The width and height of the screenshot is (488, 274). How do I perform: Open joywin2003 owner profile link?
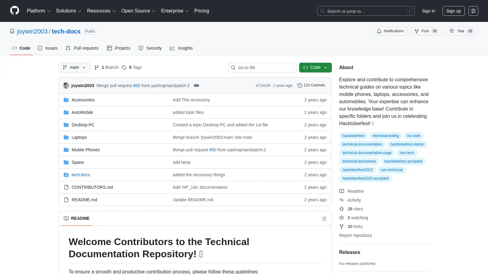click(32, 31)
